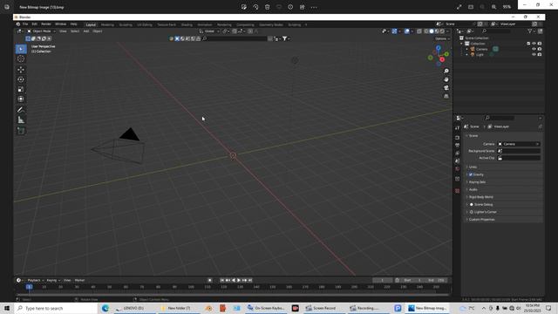Viewport: 558px width, 314px height.
Task: Select the Rotate tool
Action: coord(21,79)
